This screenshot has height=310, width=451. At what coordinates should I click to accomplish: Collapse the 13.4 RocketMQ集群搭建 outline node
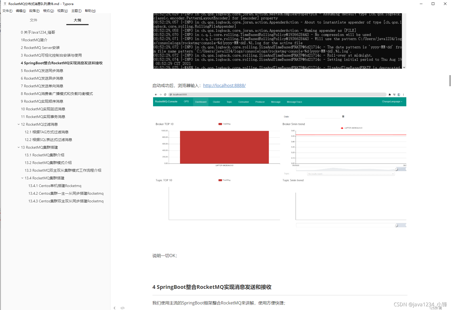pos(22,178)
